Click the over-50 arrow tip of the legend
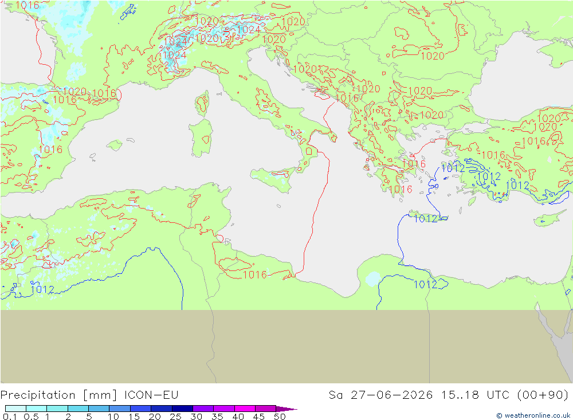 pos(287,409)
